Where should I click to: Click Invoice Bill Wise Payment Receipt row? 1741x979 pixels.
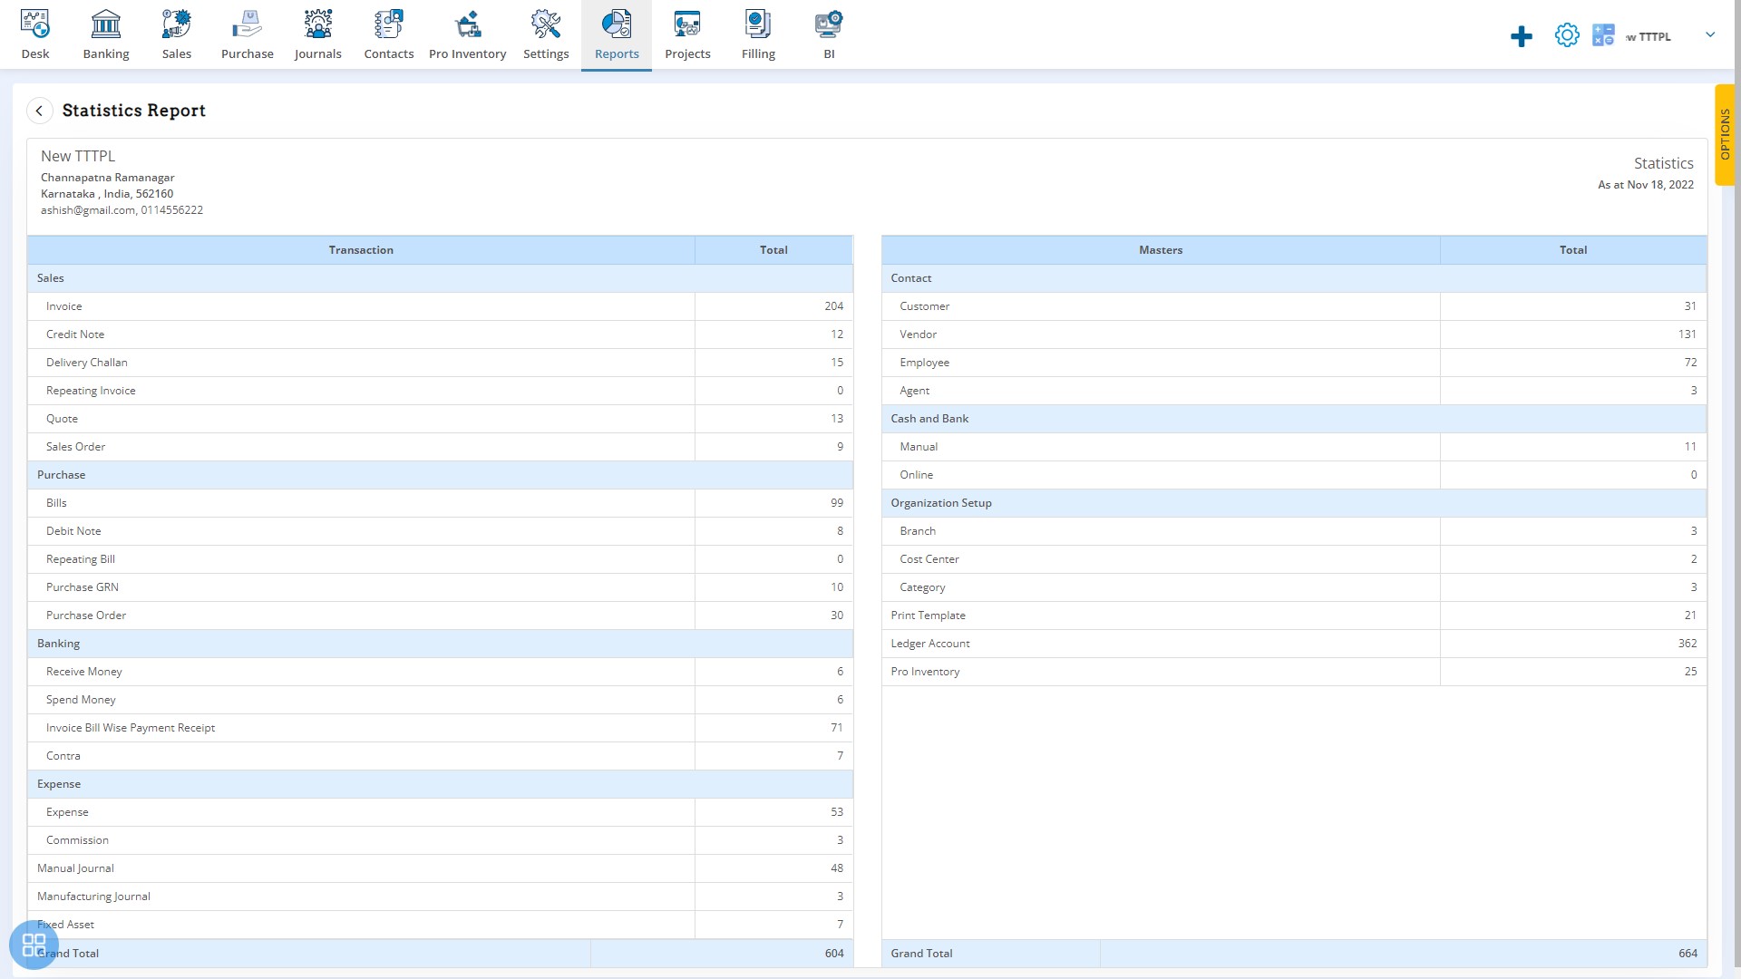pyautogui.click(x=440, y=728)
